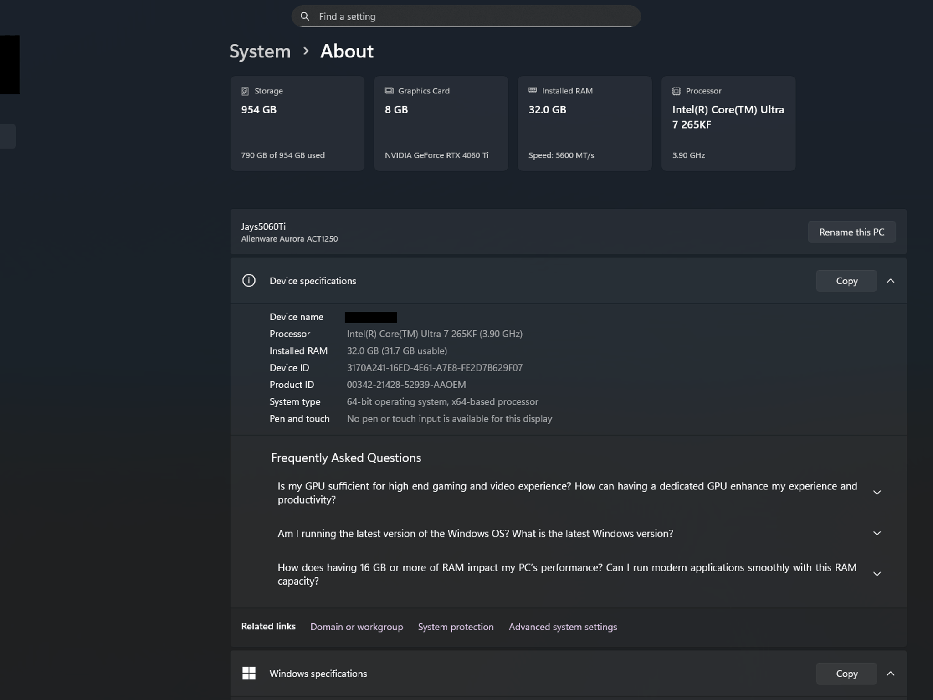Click the Frequently Asked Questions heading
Image resolution: width=933 pixels, height=700 pixels.
click(x=346, y=458)
